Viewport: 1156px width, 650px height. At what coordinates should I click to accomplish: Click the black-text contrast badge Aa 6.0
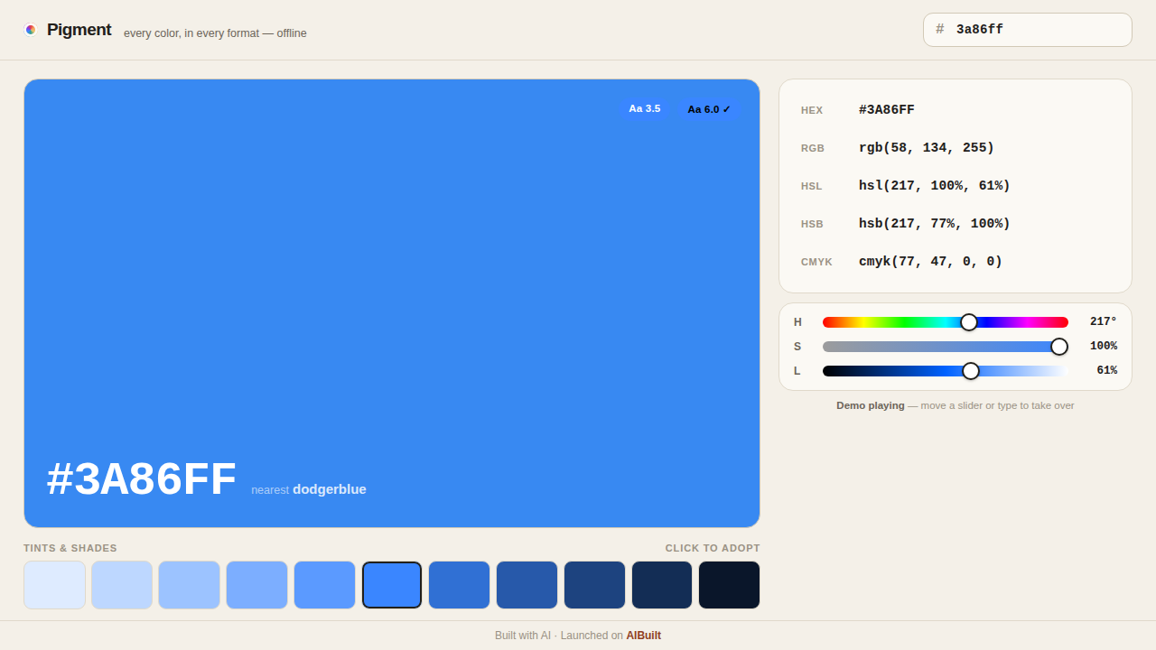pyautogui.click(x=709, y=109)
